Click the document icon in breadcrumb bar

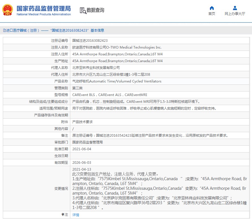(x=5, y=31)
